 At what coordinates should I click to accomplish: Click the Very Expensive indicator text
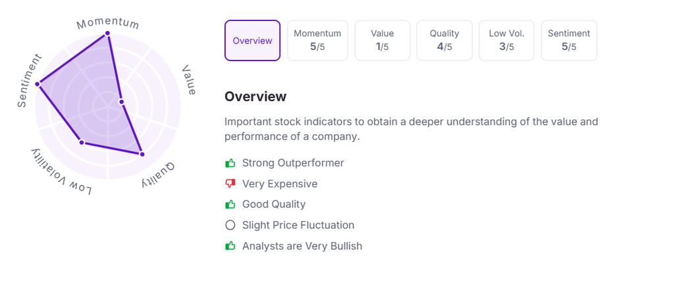coord(280,184)
